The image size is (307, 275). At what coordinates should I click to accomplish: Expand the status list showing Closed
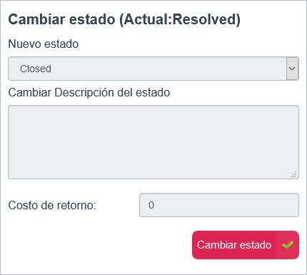pos(153,69)
